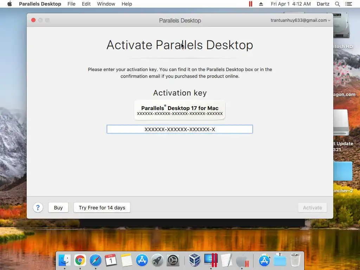This screenshot has width=360, height=270.
Task: Click the Dartz user menu
Action: [323, 4]
